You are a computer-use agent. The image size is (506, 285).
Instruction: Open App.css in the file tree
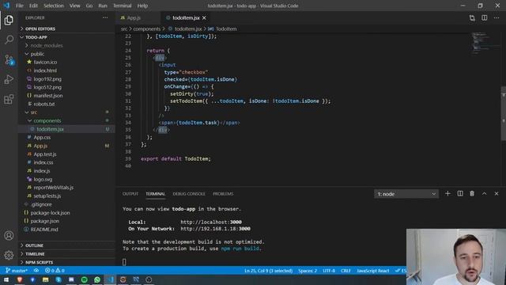coord(42,137)
